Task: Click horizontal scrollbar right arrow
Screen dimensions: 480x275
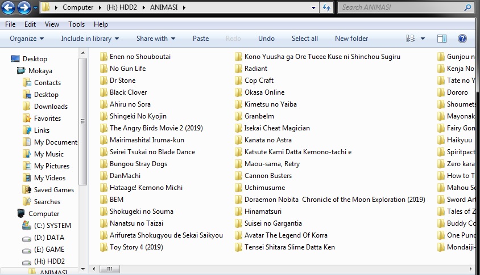Action: [x=470, y=269]
